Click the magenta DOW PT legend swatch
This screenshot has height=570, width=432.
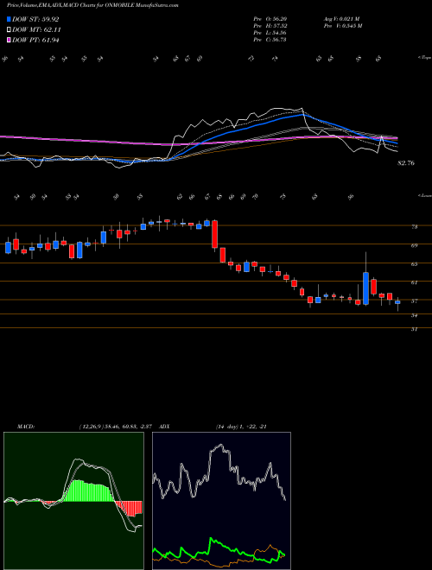(x=10, y=40)
